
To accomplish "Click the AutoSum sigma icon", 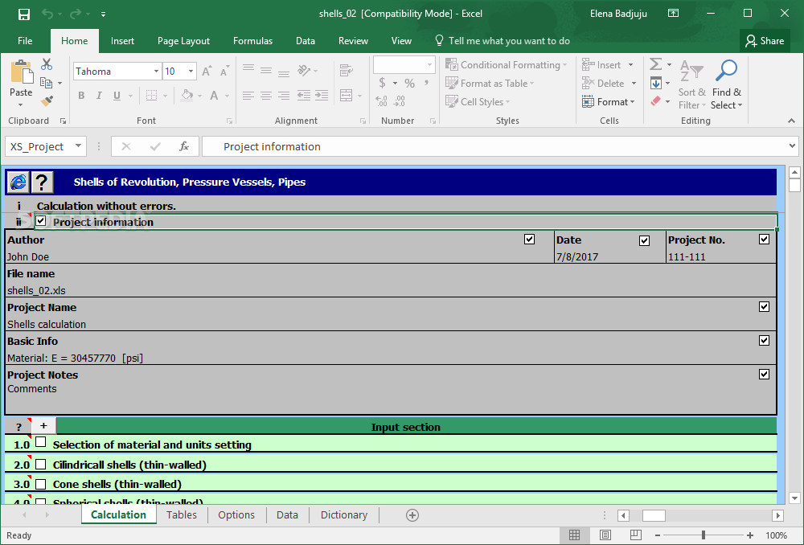I will click(x=655, y=64).
